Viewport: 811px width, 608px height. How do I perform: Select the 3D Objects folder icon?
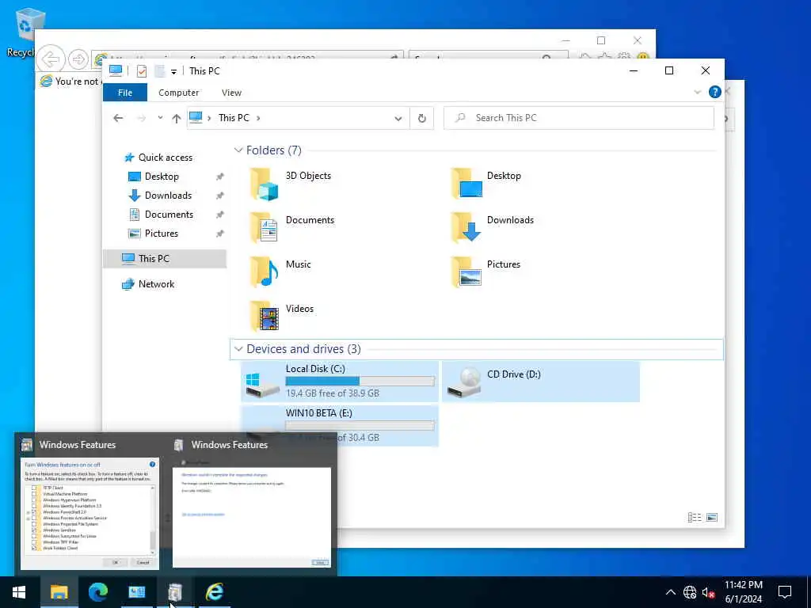[x=264, y=184]
